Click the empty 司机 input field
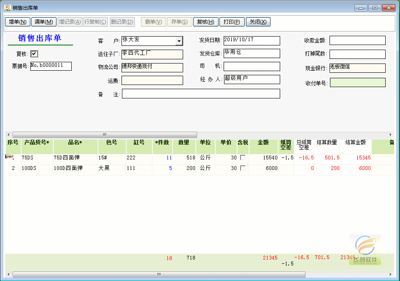 click(x=252, y=66)
